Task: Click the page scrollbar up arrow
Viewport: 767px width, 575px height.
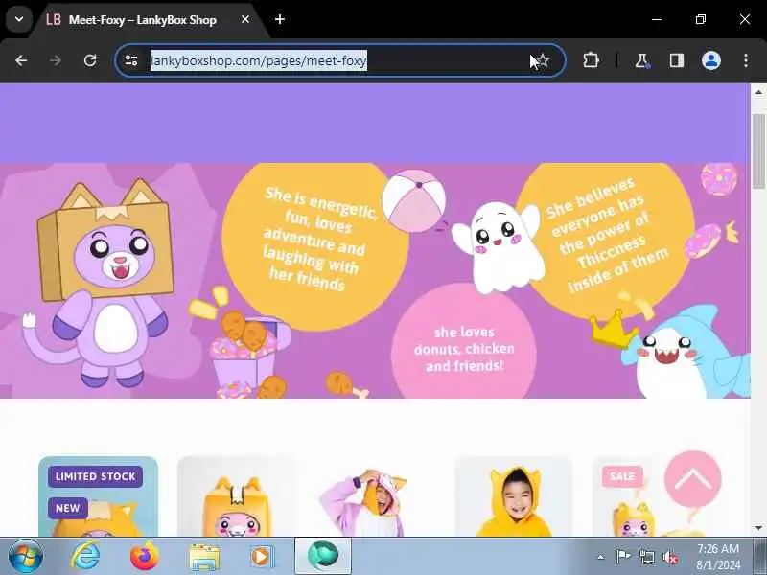Action: pos(758,92)
